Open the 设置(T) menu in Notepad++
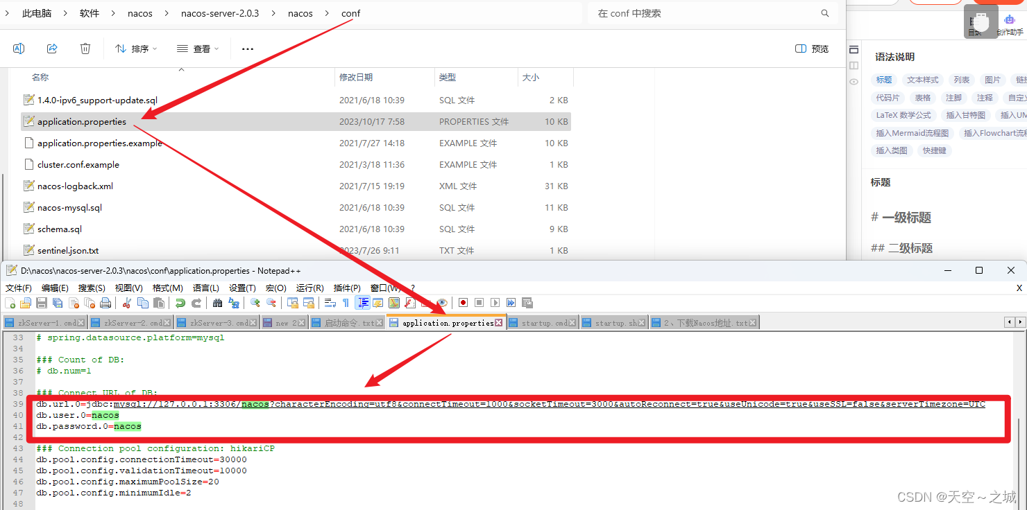1027x510 pixels. click(242, 288)
